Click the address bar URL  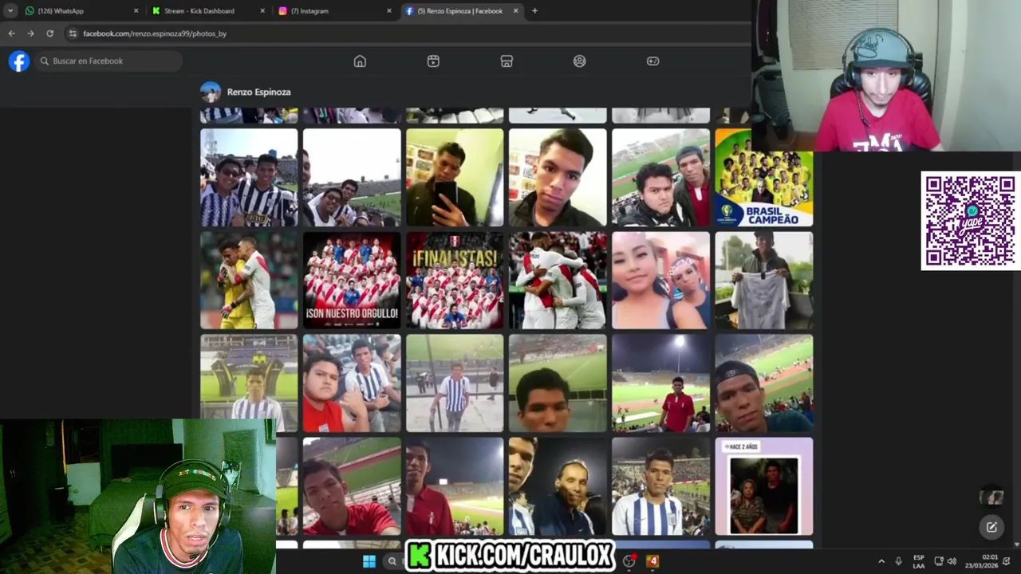click(155, 33)
